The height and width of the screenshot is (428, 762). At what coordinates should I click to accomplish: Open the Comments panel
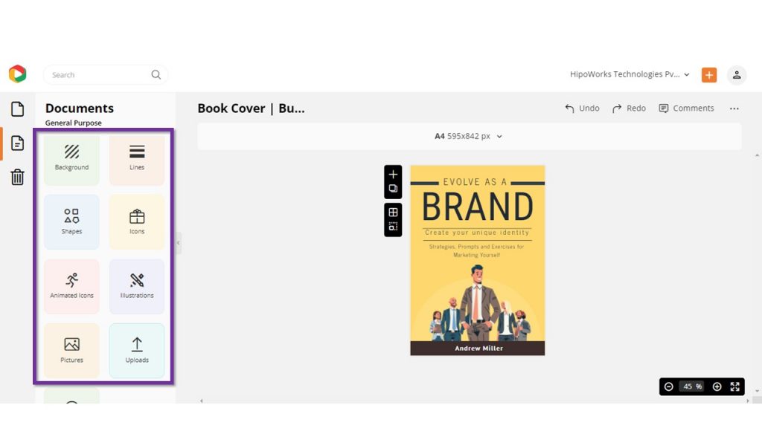(x=686, y=108)
